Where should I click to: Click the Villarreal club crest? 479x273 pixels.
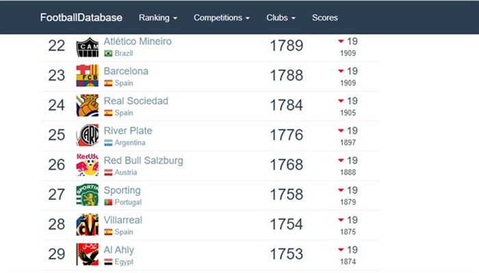click(88, 225)
